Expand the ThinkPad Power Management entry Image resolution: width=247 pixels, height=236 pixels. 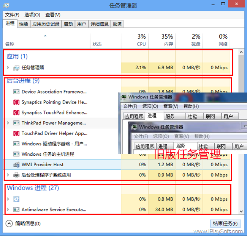pos(8,123)
